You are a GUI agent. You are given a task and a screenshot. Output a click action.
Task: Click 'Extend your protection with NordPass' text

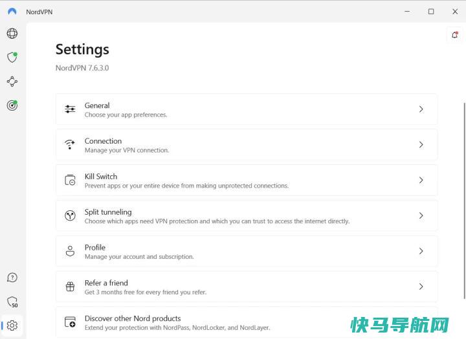click(177, 328)
